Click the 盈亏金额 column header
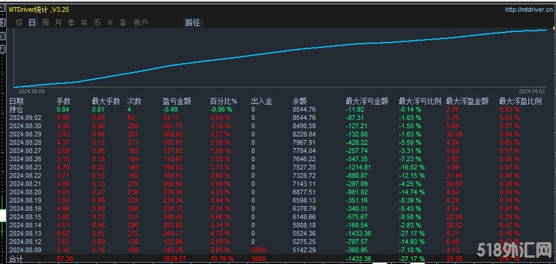 pos(177,102)
